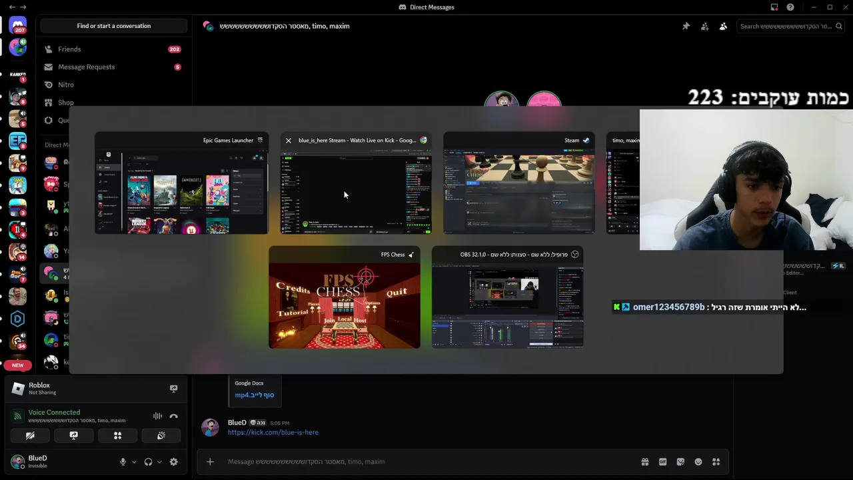
Task: Open the sticker picker
Action: point(680,462)
